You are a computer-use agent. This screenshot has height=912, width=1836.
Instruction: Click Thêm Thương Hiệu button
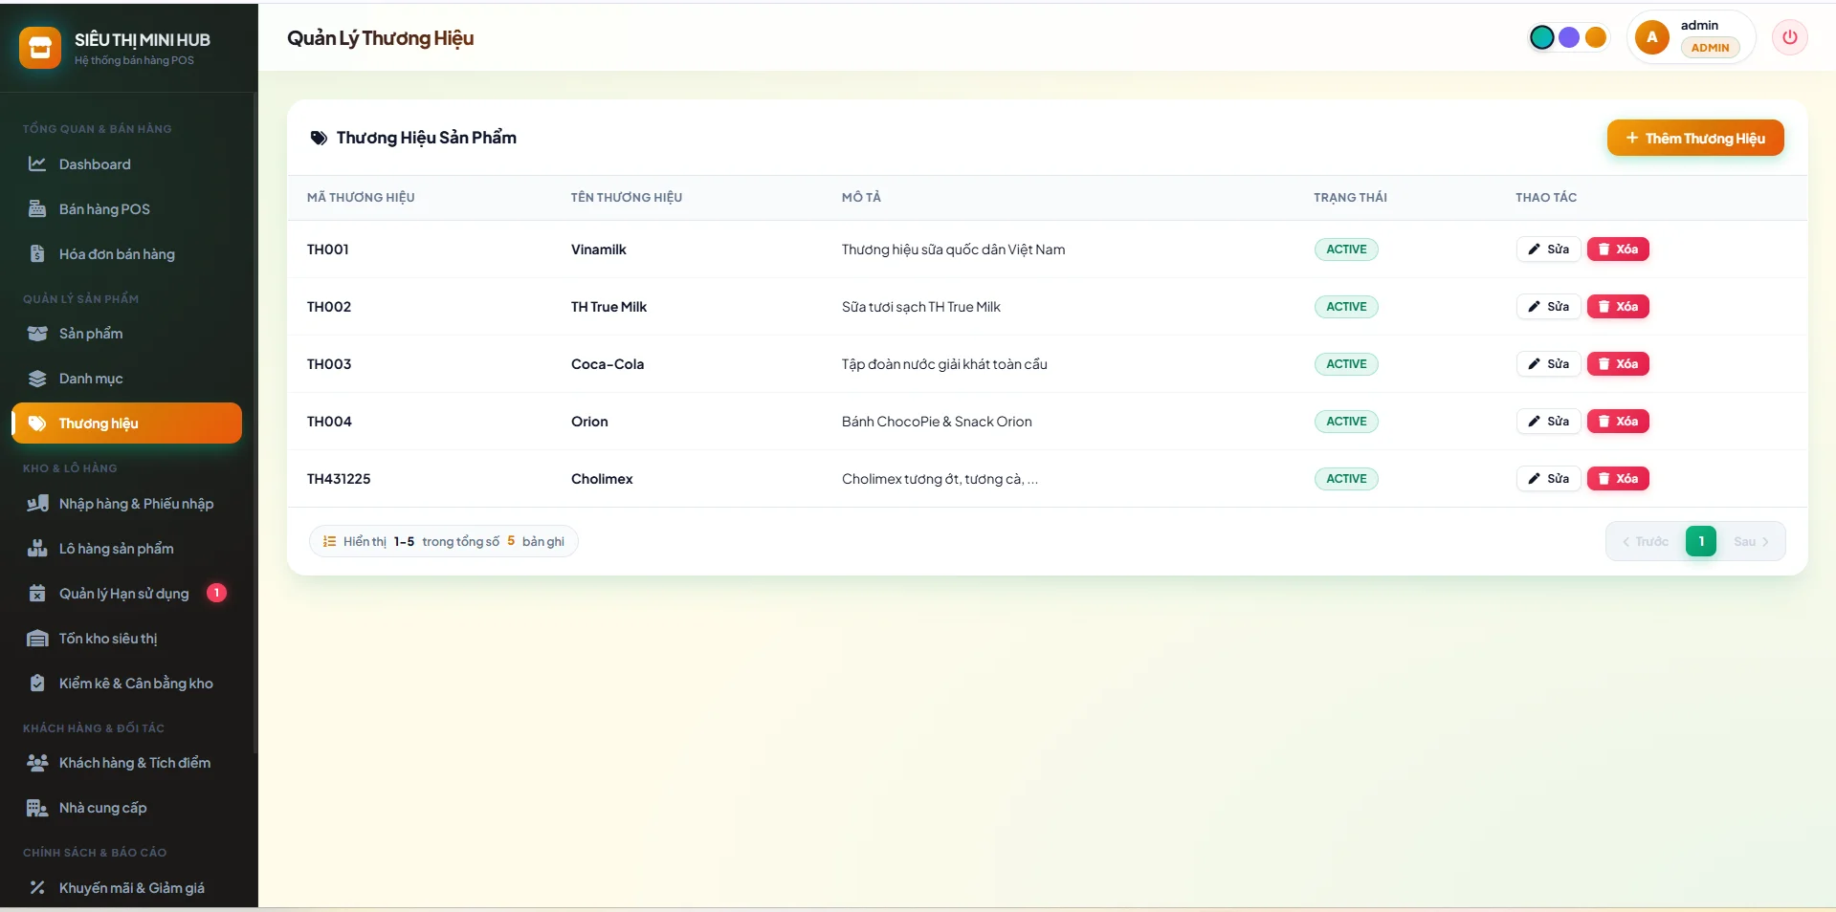(1695, 138)
